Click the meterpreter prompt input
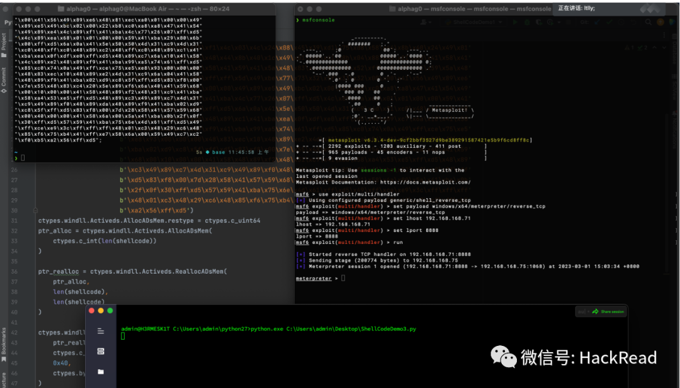680x388 pixels. pyautogui.click(x=343, y=279)
